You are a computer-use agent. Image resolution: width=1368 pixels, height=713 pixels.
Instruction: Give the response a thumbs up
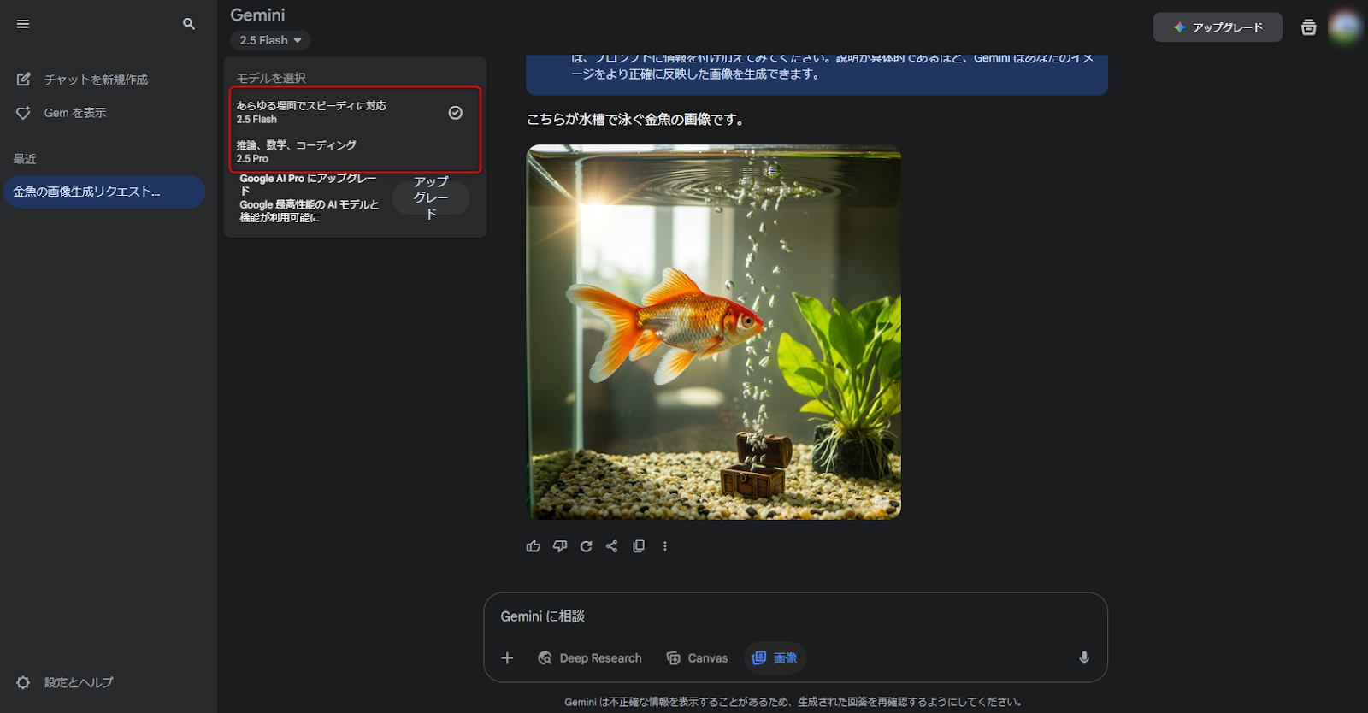tap(534, 546)
